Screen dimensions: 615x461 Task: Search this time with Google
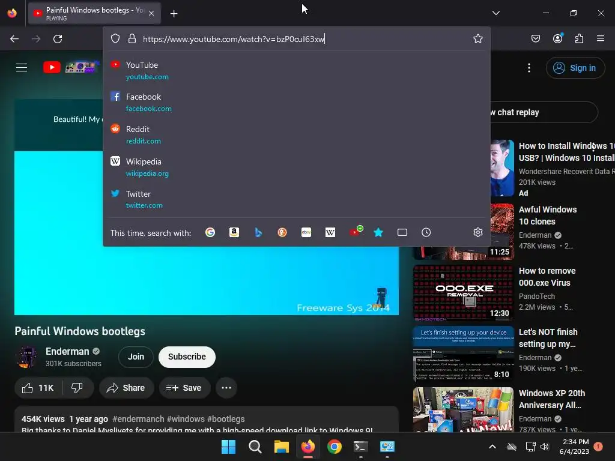coord(210,232)
